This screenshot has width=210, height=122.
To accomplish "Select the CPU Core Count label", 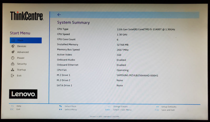I will pos(66,39).
